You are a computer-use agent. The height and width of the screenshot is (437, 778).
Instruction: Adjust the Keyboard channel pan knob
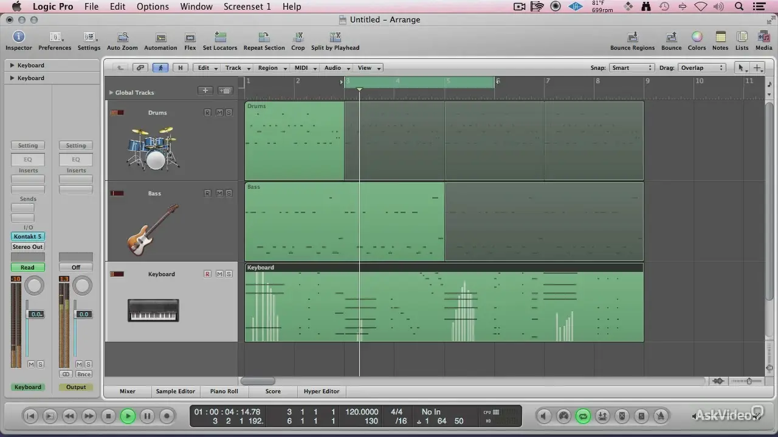point(35,286)
